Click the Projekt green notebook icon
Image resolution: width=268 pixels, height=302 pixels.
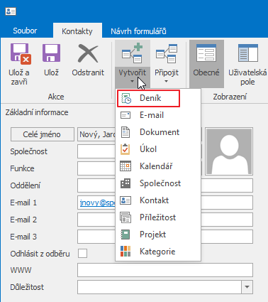[x=125, y=234]
